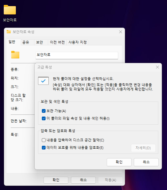Click the large folder icon in 일반 tab

(x=15, y=55)
